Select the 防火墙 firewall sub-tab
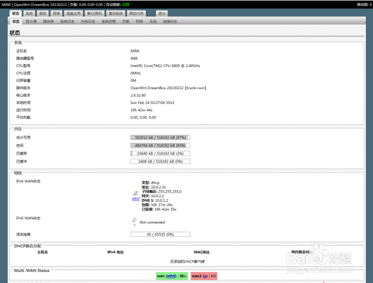Viewport: 373px width, 283px height. click(x=31, y=22)
